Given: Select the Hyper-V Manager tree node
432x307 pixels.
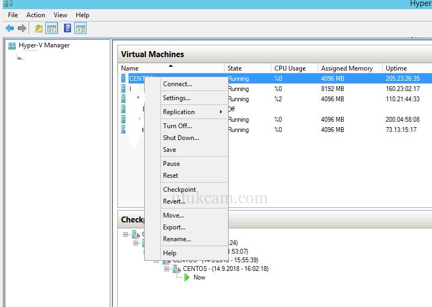Looking at the screenshot, I should 44,45.
